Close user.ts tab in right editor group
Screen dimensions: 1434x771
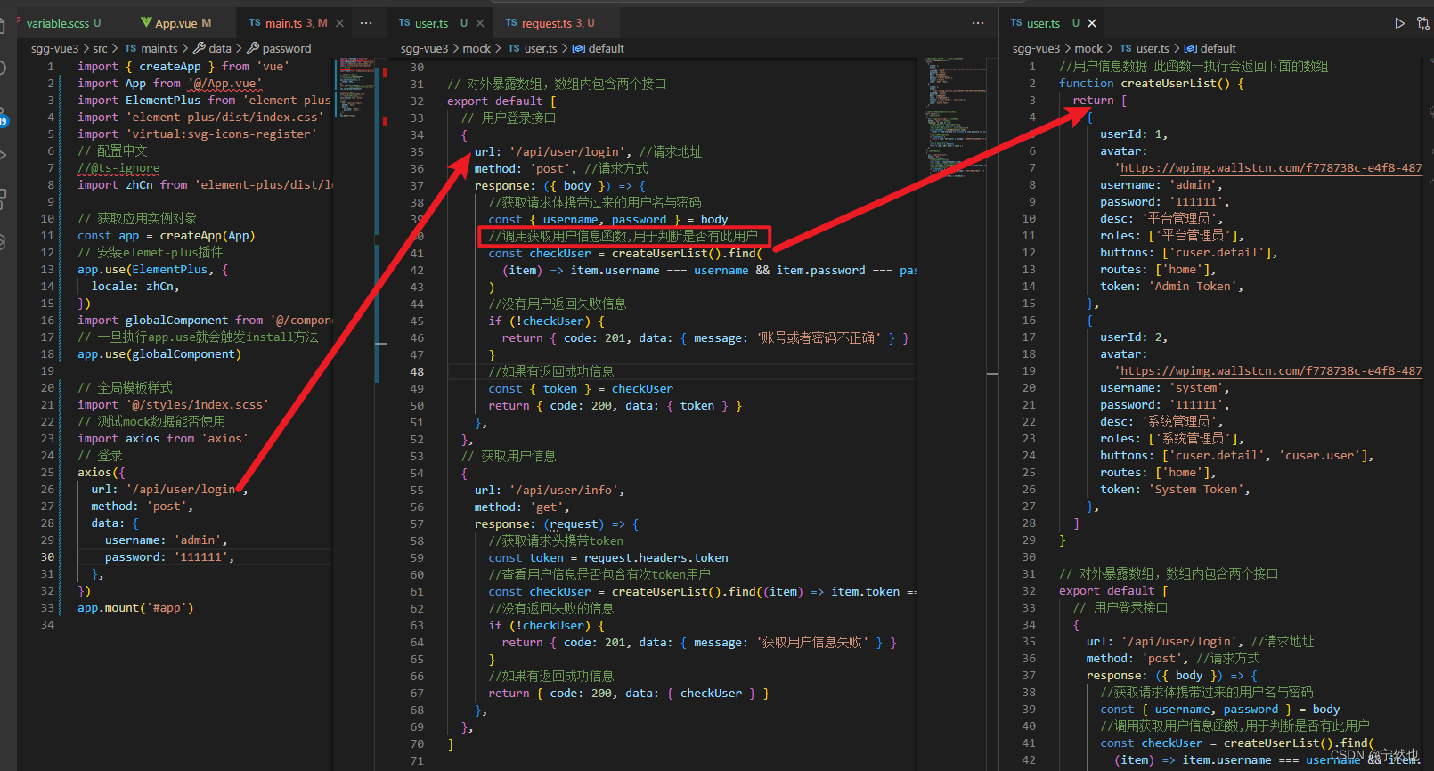(1092, 23)
